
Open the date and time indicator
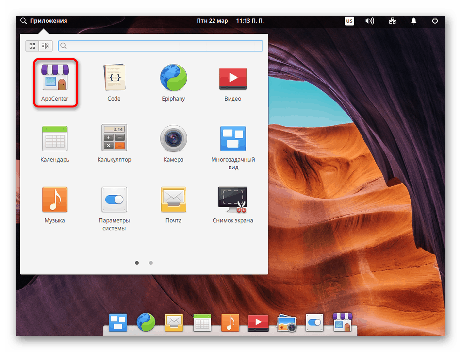(x=230, y=21)
